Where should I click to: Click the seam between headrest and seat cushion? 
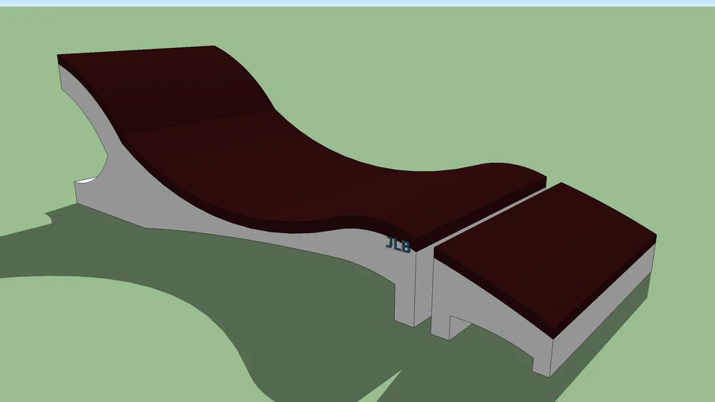point(196,122)
